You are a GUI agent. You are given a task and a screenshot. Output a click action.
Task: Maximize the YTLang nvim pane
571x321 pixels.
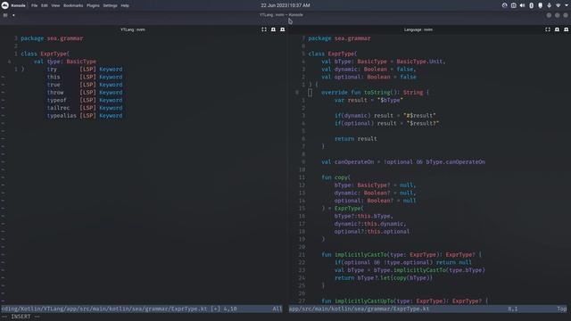click(264, 29)
